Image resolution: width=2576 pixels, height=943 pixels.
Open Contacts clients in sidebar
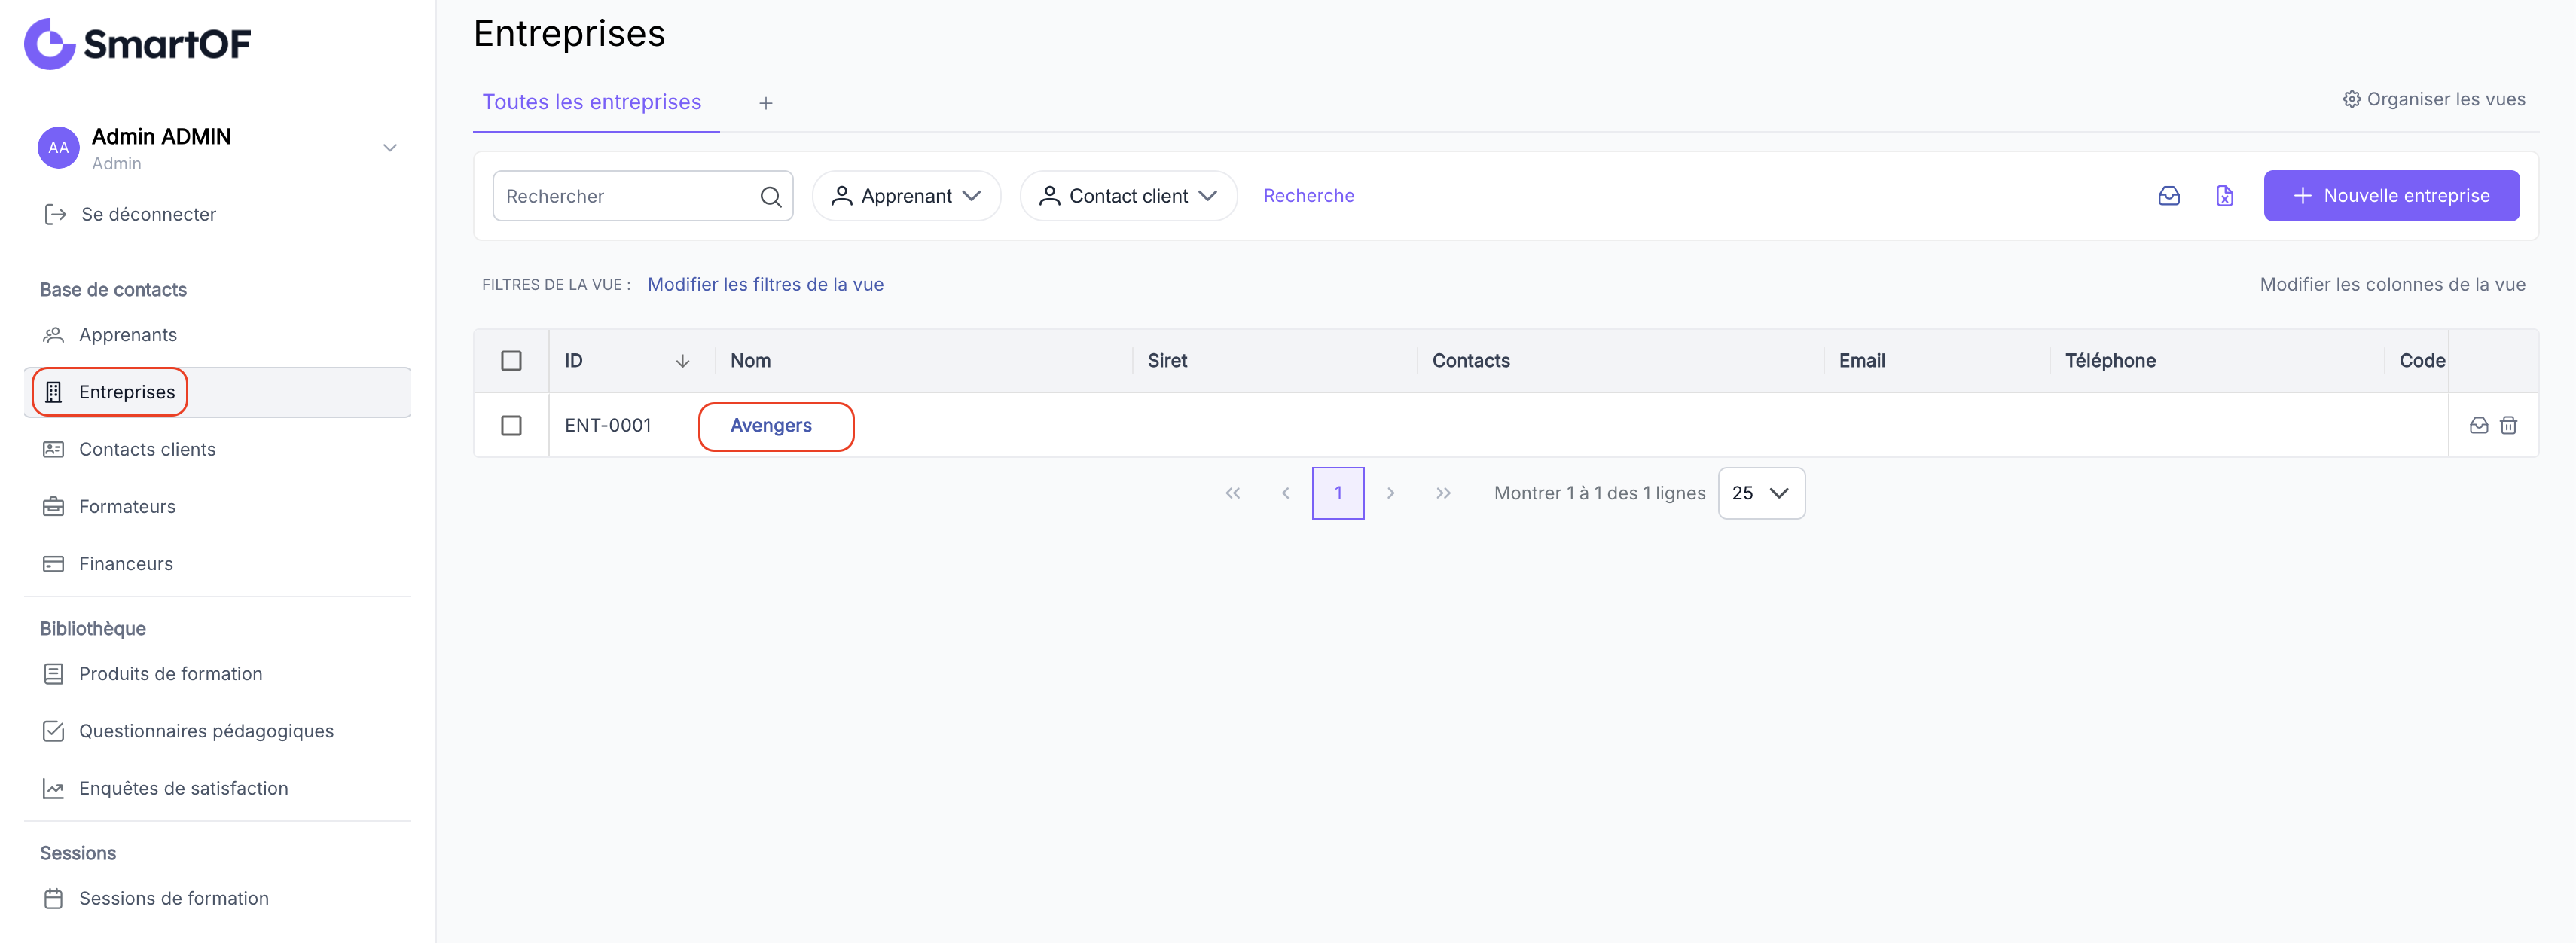[x=217, y=449]
